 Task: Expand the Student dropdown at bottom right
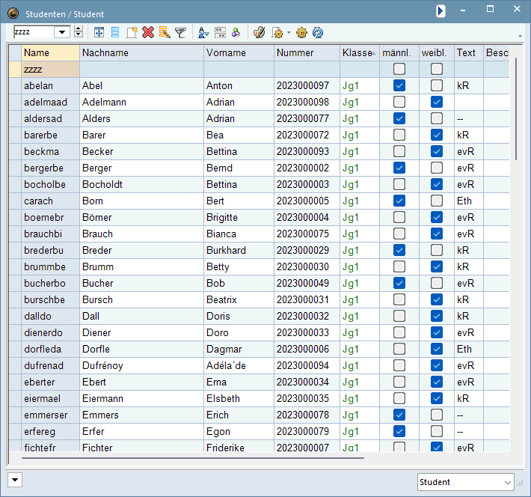pos(508,483)
